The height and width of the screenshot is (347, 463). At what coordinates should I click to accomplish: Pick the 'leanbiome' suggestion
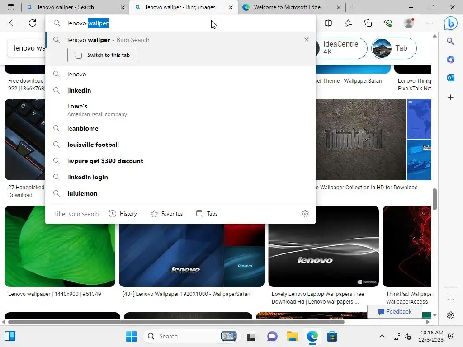tap(180, 128)
